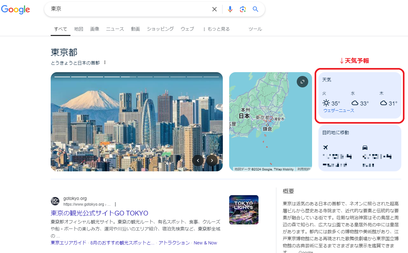
Task: Click the car icon under 目的地に移動
Action: click(365, 147)
